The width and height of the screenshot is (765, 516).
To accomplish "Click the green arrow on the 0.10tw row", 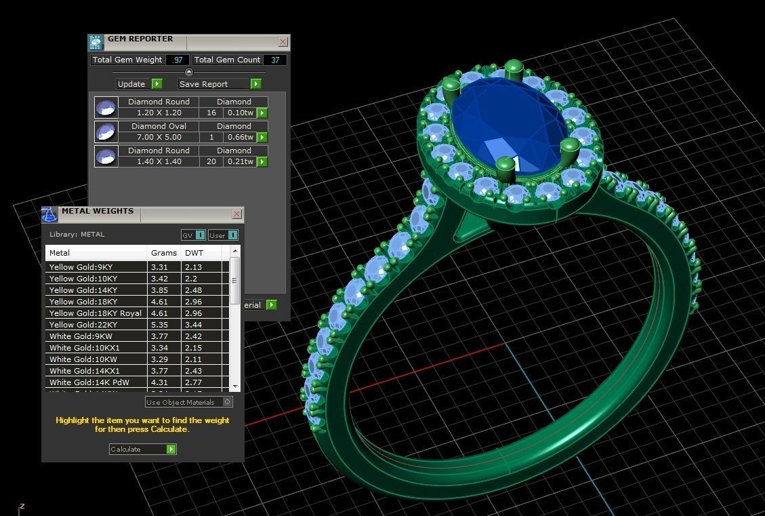I will (x=262, y=113).
